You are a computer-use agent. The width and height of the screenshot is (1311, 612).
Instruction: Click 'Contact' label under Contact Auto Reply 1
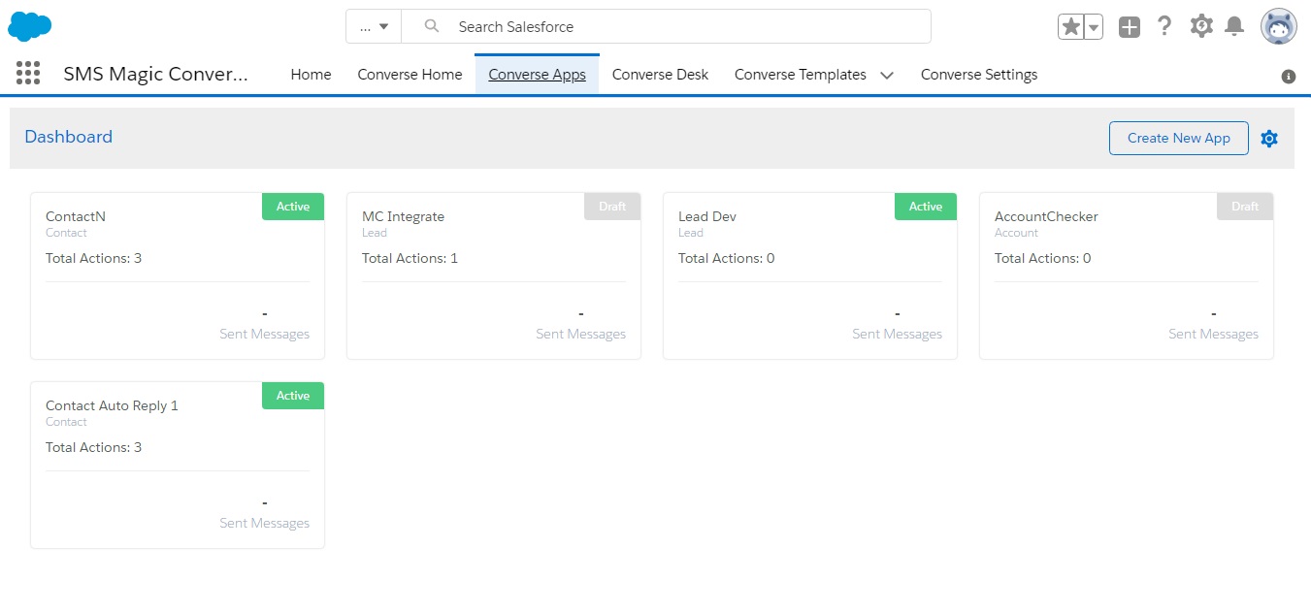click(66, 422)
